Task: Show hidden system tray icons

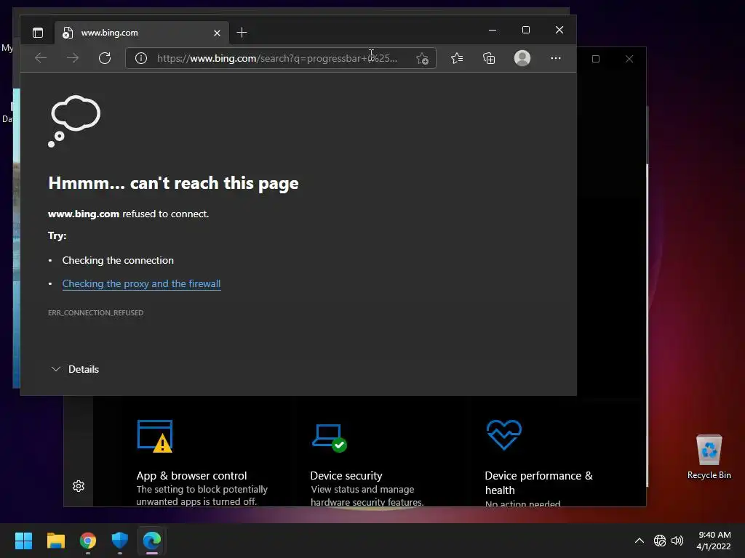Action: pyautogui.click(x=640, y=541)
